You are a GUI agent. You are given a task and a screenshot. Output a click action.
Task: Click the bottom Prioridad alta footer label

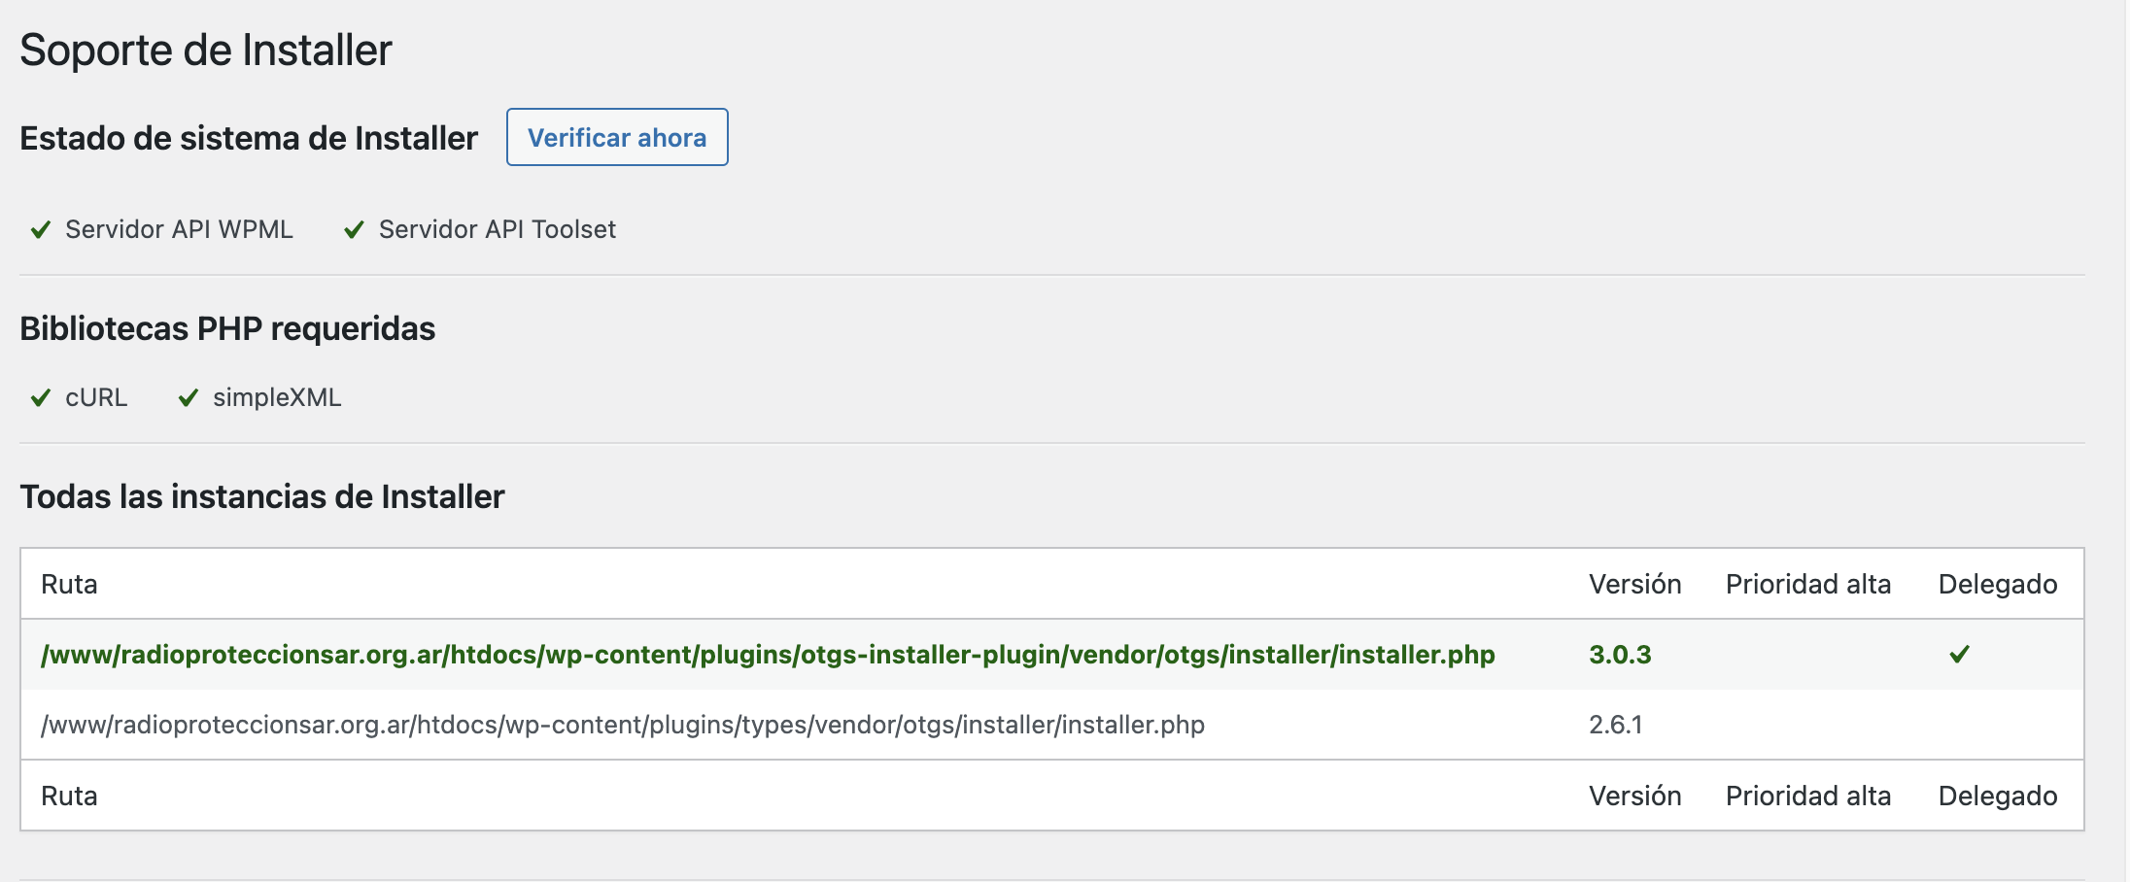(1808, 797)
